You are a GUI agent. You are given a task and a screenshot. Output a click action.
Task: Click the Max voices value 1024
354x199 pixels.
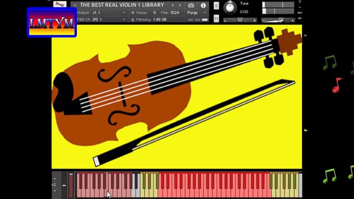(x=175, y=13)
